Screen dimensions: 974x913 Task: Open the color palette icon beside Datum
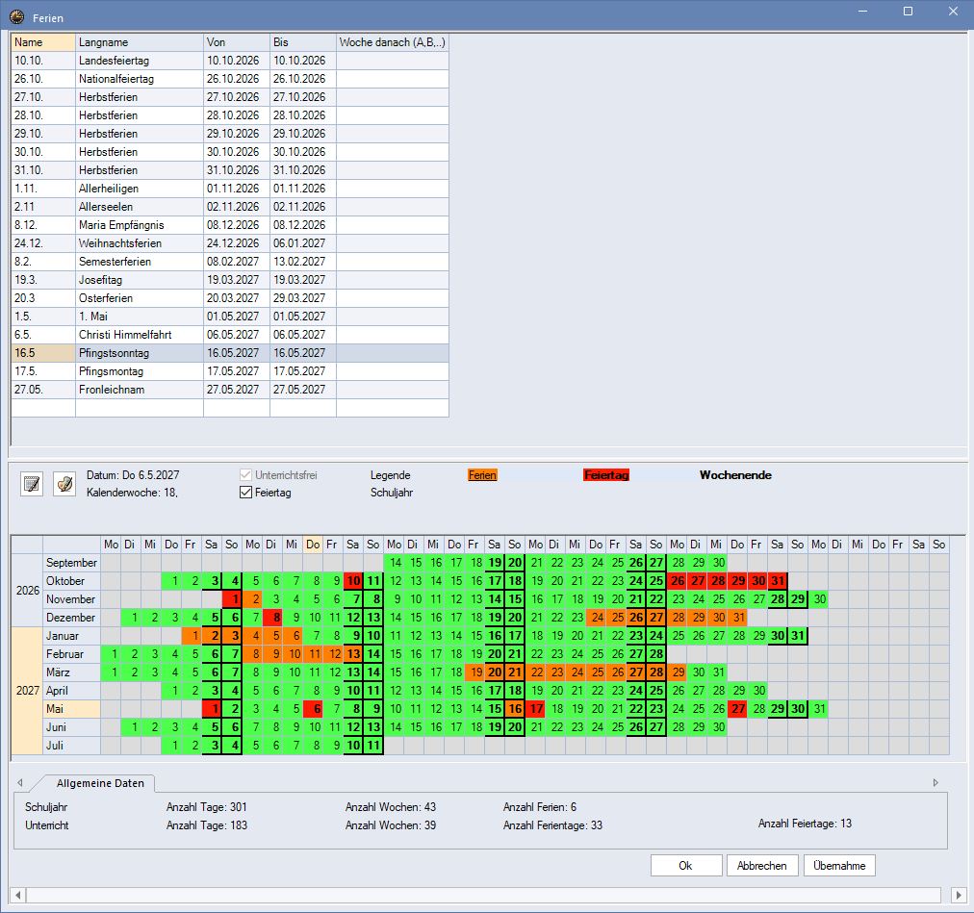click(64, 483)
